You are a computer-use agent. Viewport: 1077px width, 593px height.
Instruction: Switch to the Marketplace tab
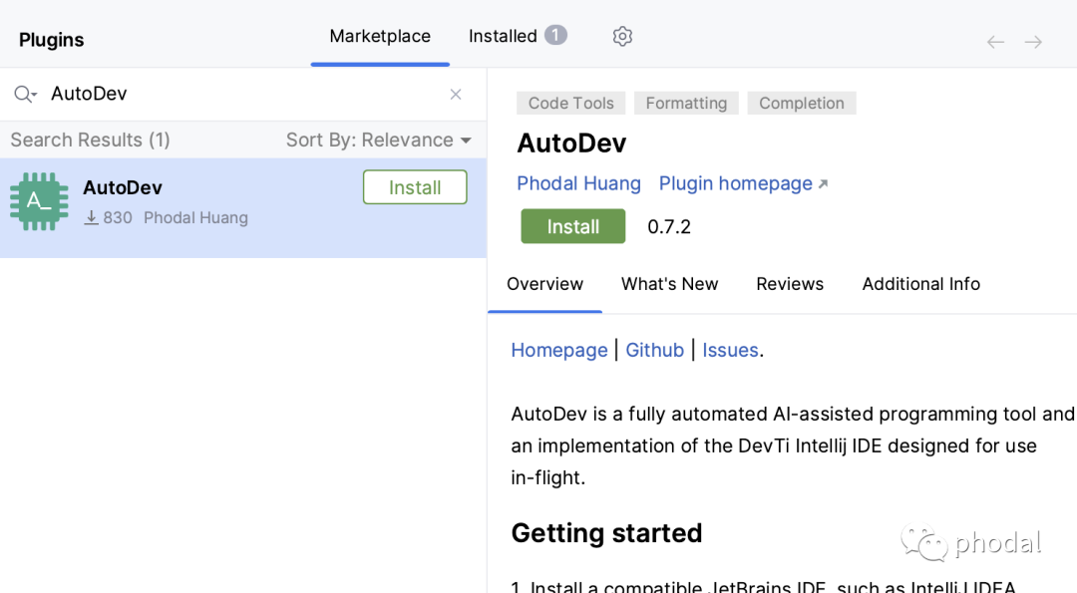(x=380, y=36)
